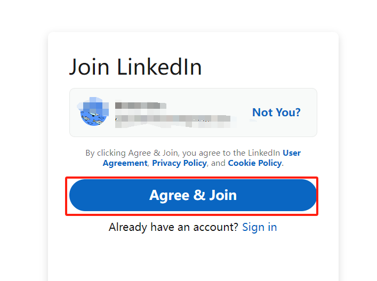This screenshot has height=281, width=377.
Task: Click the word 'Policy' in Privacy Policy
Action: pyautogui.click(x=195, y=163)
